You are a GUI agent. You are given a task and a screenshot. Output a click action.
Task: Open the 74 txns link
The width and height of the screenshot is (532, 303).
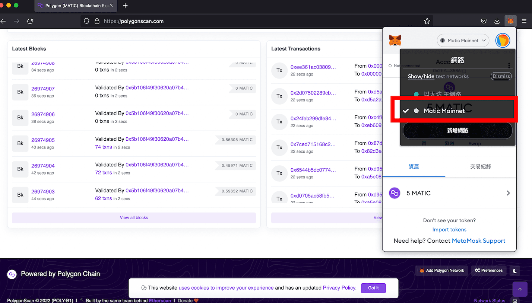[x=104, y=147]
